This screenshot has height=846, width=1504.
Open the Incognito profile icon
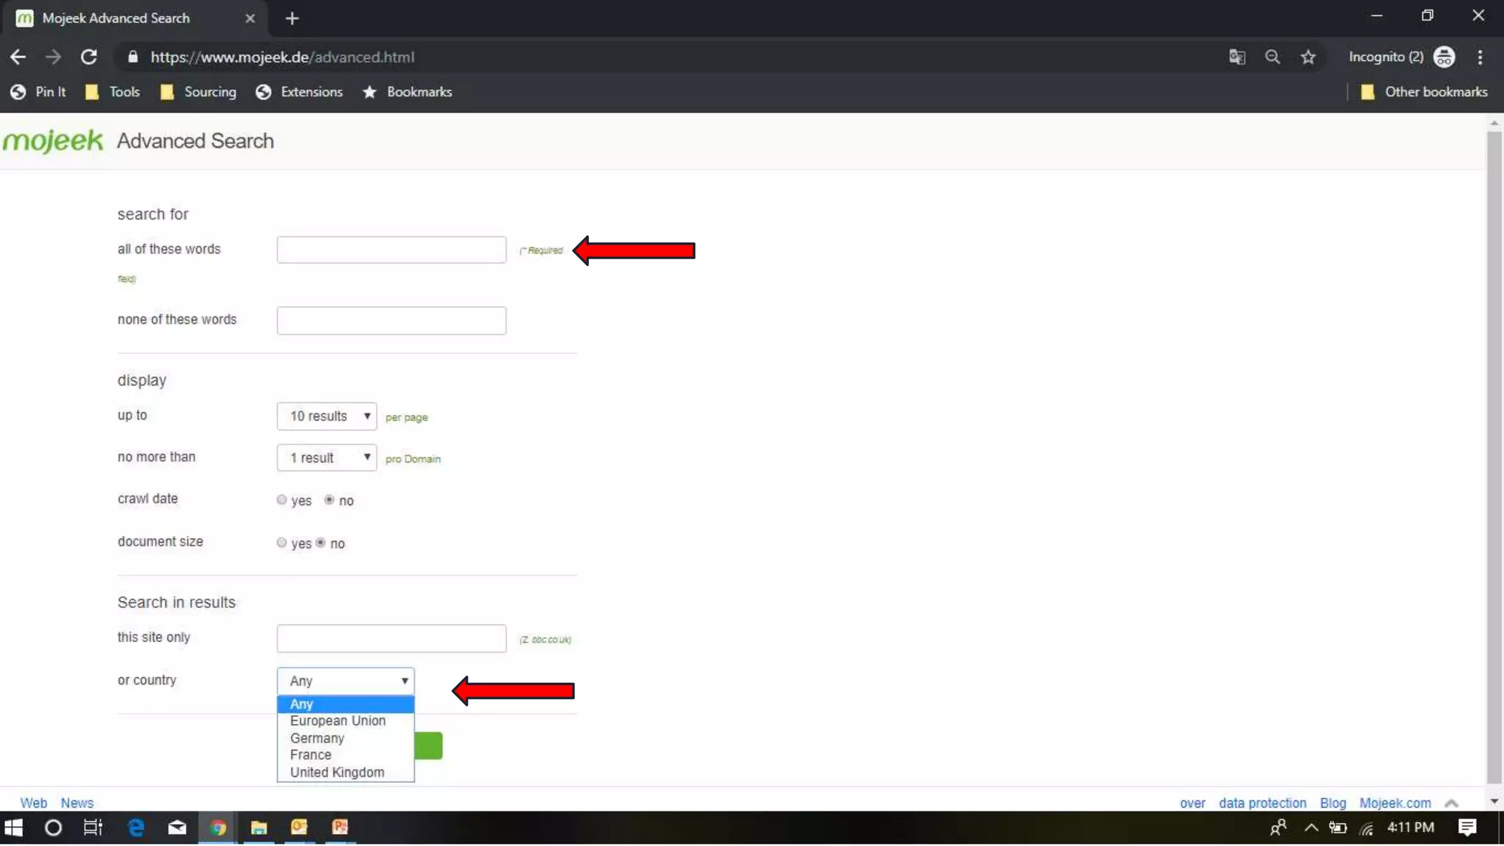(x=1444, y=57)
